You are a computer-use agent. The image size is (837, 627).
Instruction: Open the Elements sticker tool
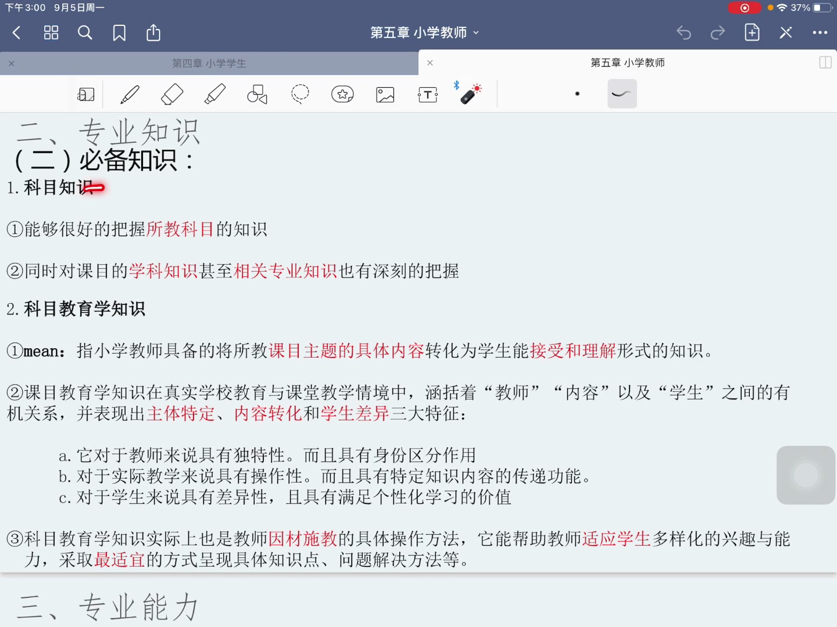(342, 94)
